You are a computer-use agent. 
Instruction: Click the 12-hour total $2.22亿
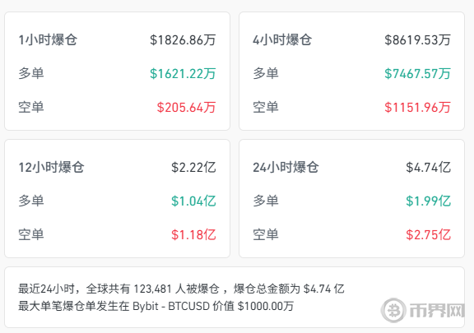click(x=193, y=167)
